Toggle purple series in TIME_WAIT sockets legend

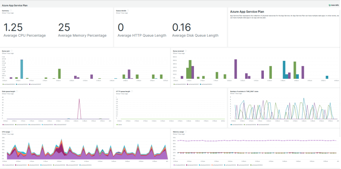click(x=263, y=124)
